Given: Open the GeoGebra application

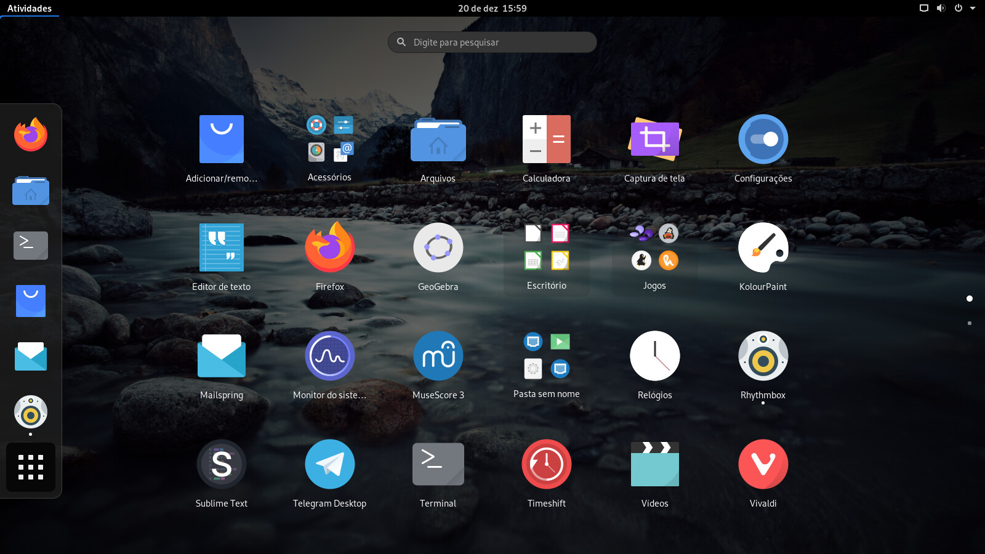Looking at the screenshot, I should (x=438, y=248).
